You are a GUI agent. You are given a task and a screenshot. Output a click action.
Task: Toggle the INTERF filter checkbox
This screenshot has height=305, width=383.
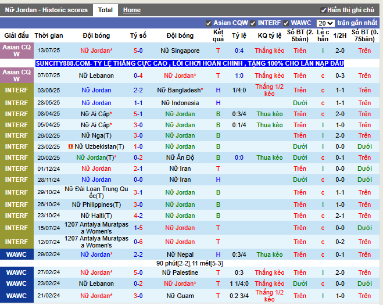point(253,23)
